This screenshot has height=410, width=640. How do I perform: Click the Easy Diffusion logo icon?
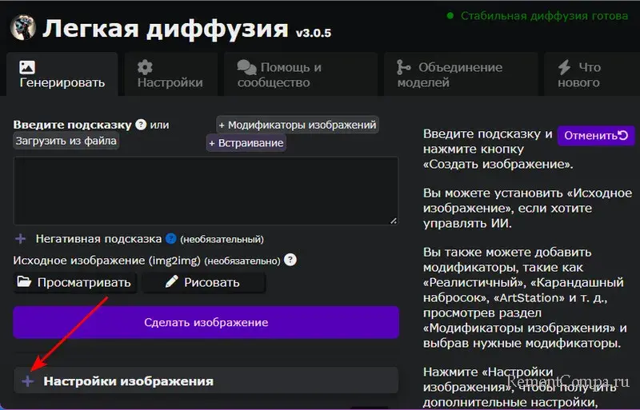point(22,27)
